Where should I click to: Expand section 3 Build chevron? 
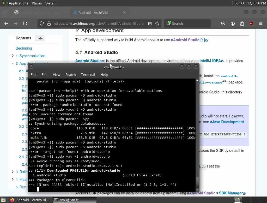pyautogui.click(x=13, y=172)
